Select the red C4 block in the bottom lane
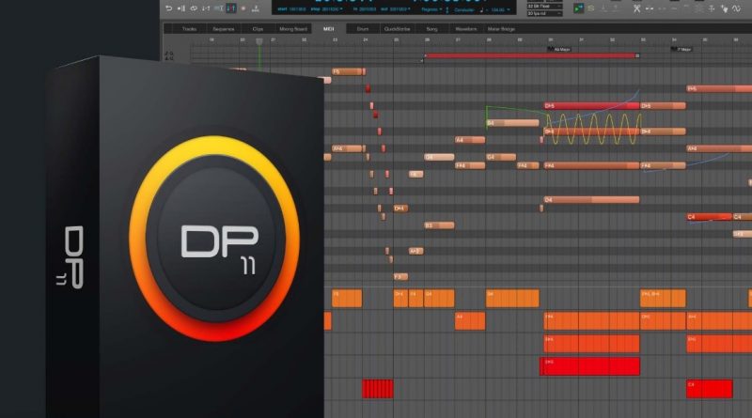This screenshot has height=418, width=752. [710, 389]
